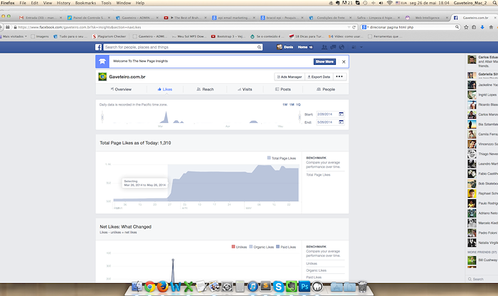
Task: Reload the page with the refresh icon
Action: pos(354,27)
